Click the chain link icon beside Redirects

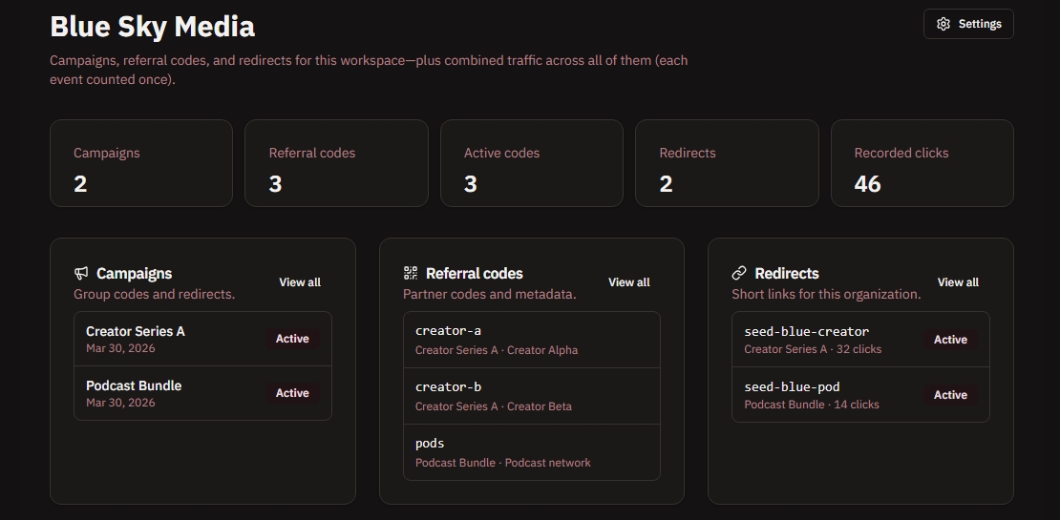tap(739, 274)
